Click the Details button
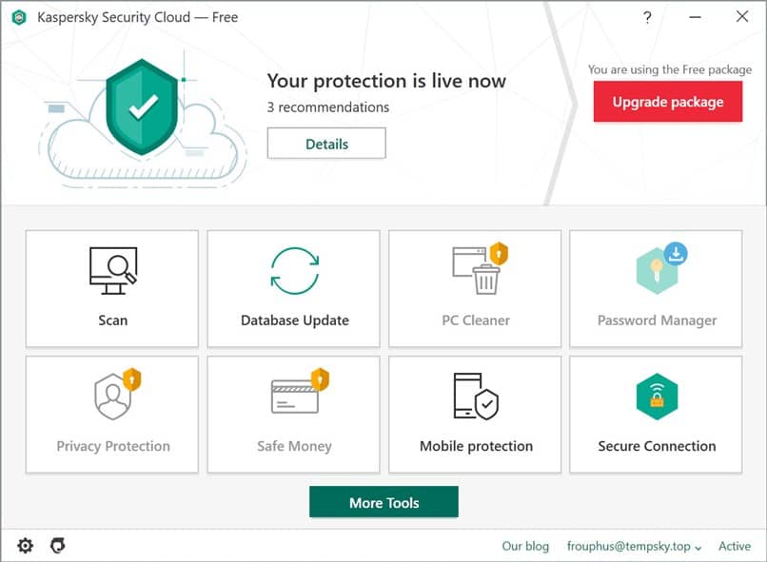This screenshot has width=767, height=562. [x=326, y=144]
